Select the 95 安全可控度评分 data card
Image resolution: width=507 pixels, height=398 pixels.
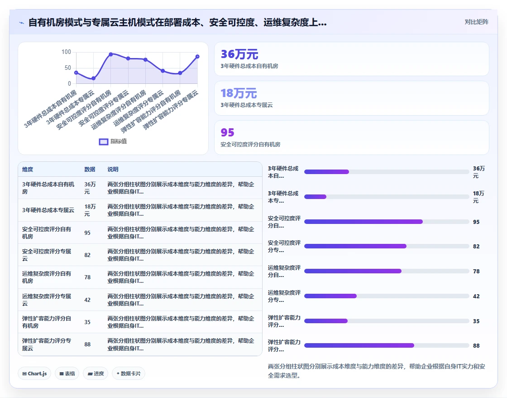pyautogui.click(x=351, y=138)
